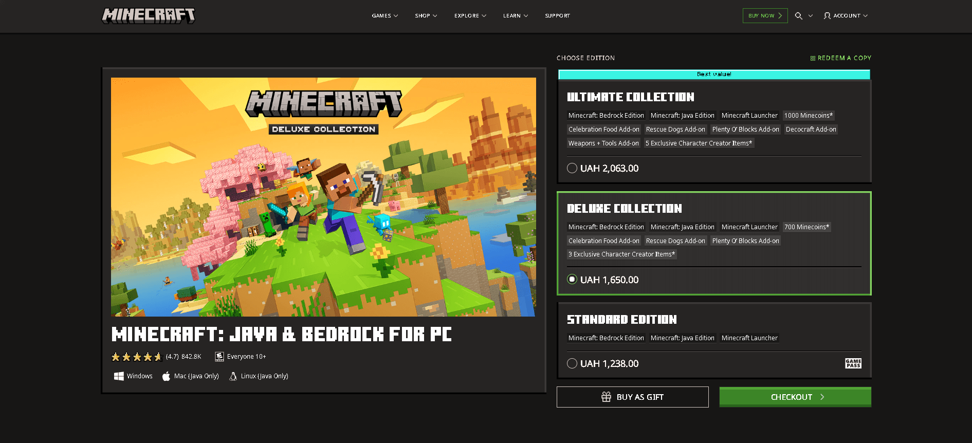Click the UAH 2,063.00 price
Image resolution: width=972 pixels, height=443 pixels.
610,169
